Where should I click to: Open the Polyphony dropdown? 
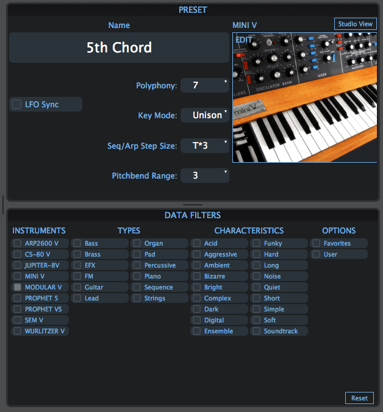point(205,85)
